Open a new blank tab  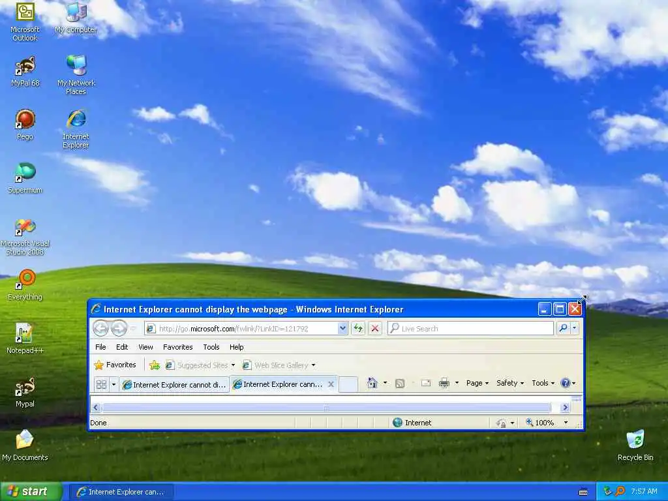pos(348,384)
